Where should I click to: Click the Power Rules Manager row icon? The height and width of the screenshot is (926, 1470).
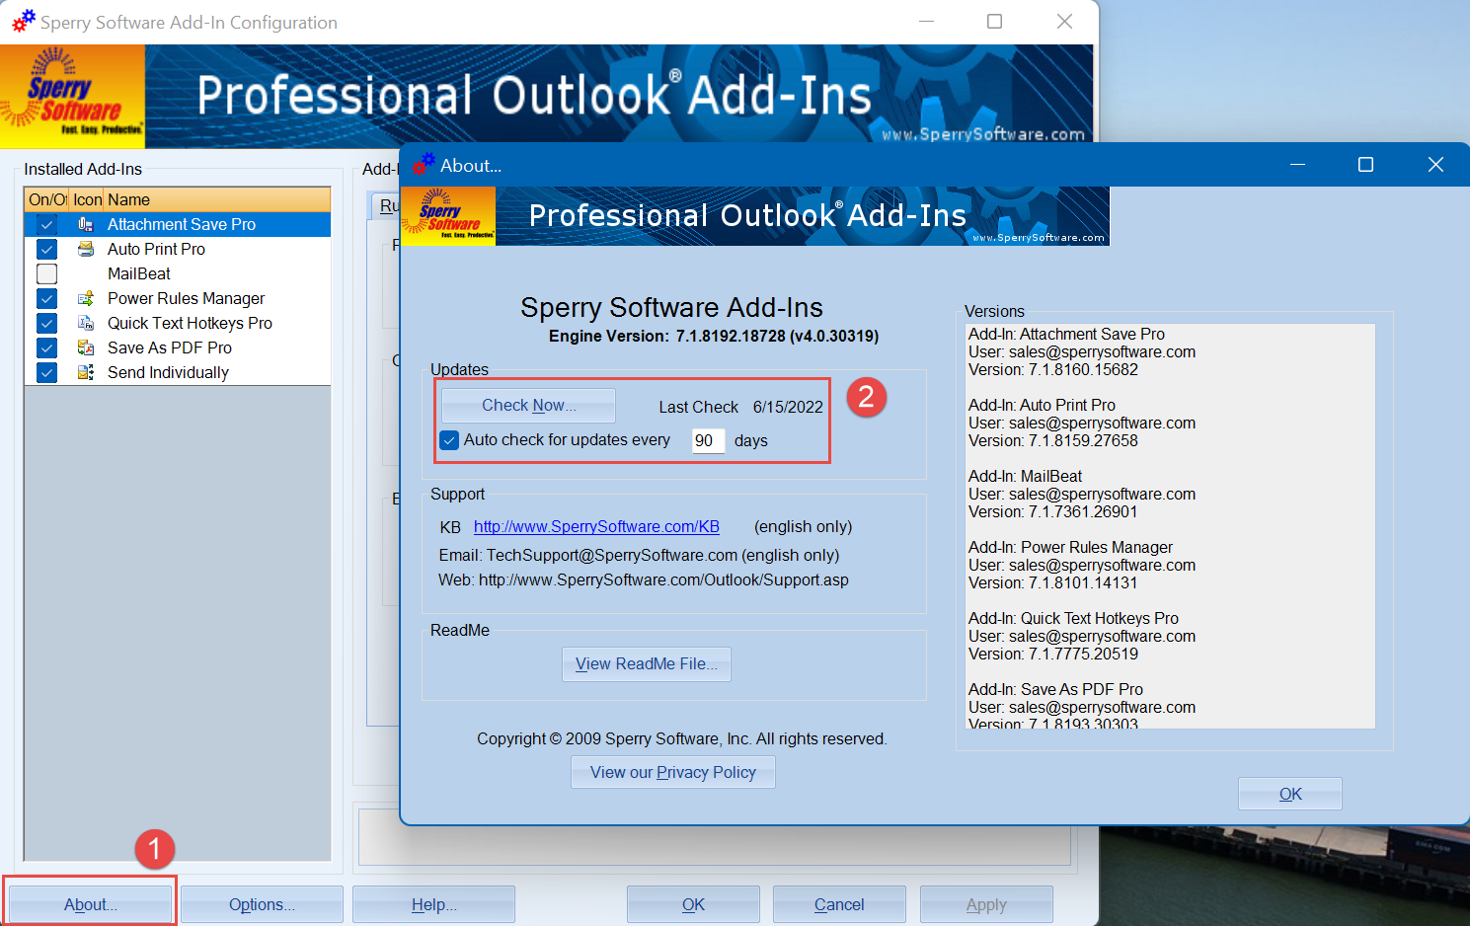click(x=86, y=298)
